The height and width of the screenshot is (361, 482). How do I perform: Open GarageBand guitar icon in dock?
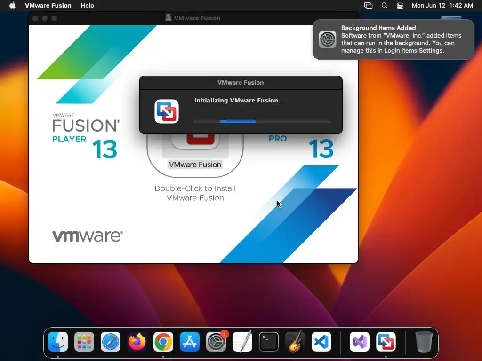(295, 342)
